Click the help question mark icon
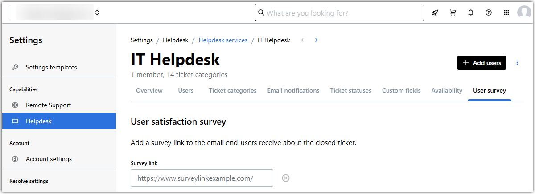 click(x=489, y=13)
